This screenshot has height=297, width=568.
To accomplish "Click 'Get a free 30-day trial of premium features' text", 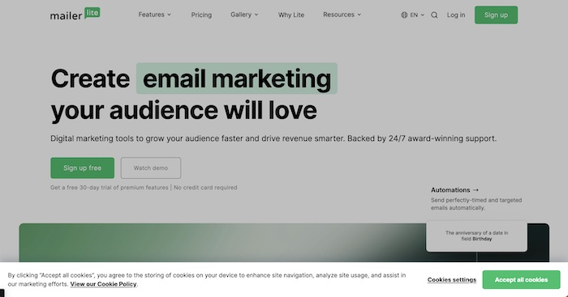I will click(109, 188).
